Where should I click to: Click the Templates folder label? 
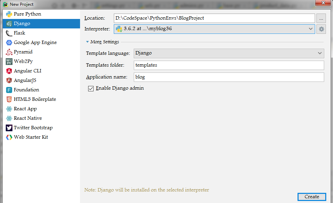tap(105, 65)
